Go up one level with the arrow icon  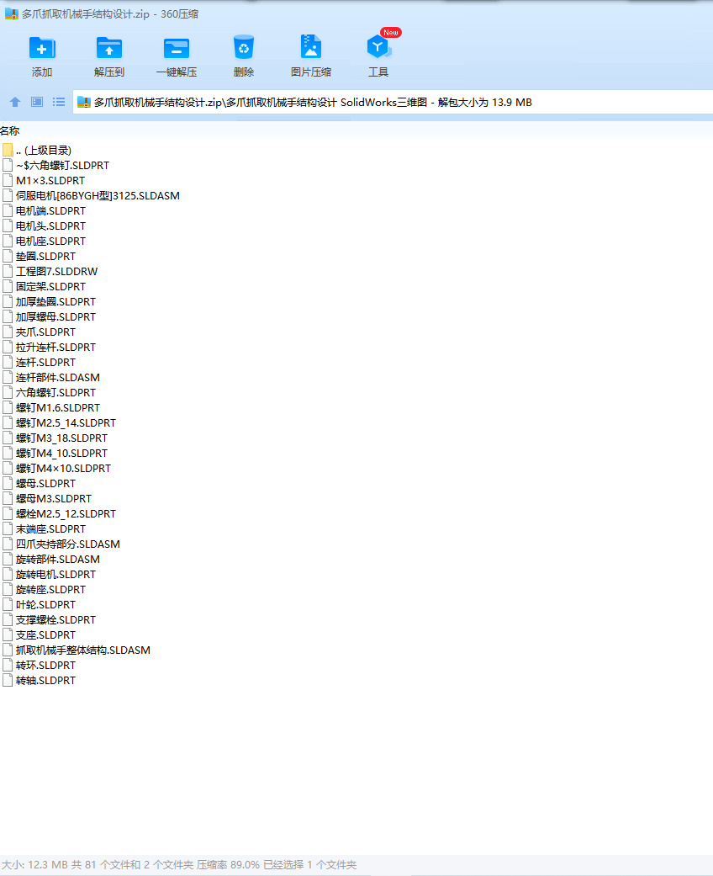[x=15, y=102]
